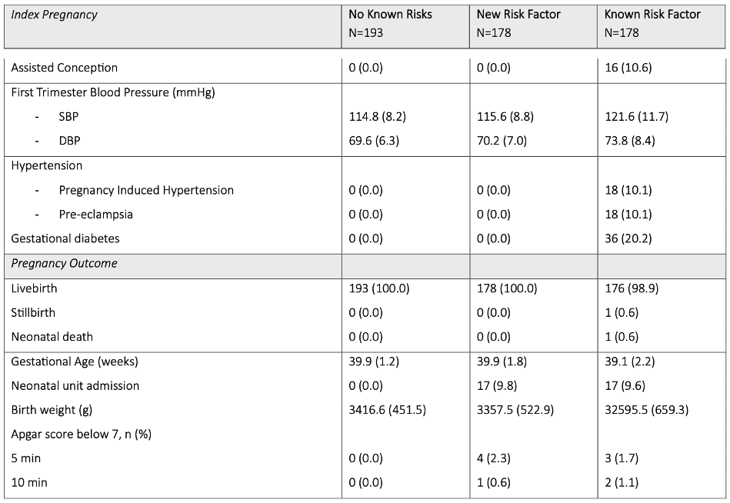Click the DBP value 69.6 (6.3)
This screenshot has width=730, height=503.
pos(374,141)
